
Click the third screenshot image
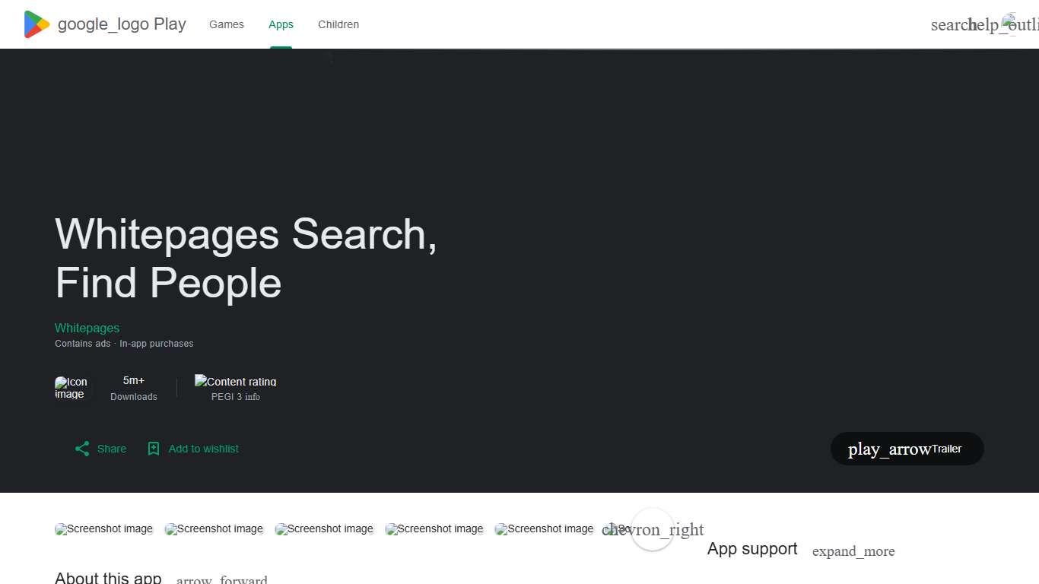point(324,528)
